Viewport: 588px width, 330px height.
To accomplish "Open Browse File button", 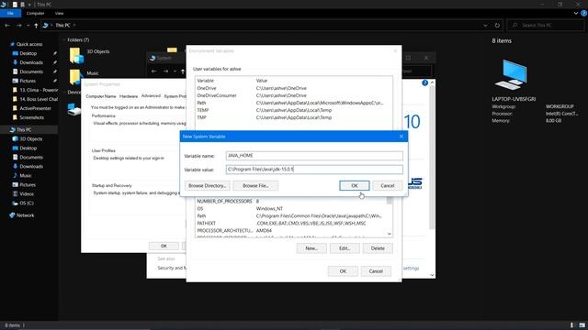I will click(255, 185).
